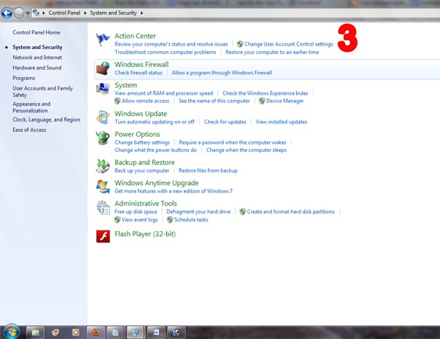
Task: Open the Action Center heading
Action: [136, 36]
